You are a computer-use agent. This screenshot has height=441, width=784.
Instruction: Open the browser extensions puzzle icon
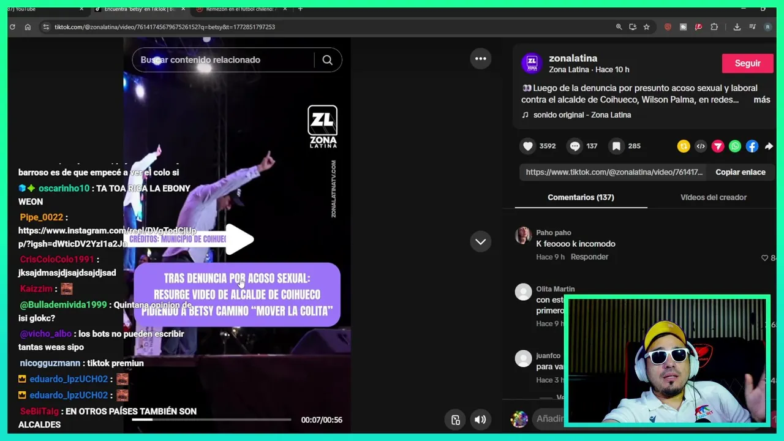(714, 27)
